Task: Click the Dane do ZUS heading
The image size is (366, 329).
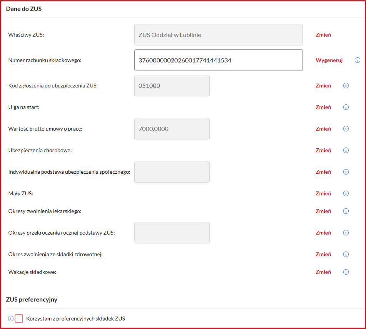Action: [x=24, y=9]
